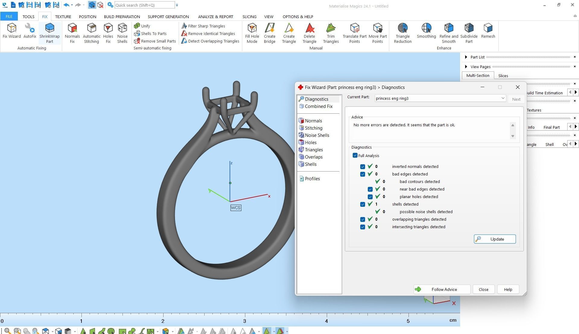Expand the View Pages panel
Image resolution: width=579 pixels, height=334 pixels.
click(466, 67)
